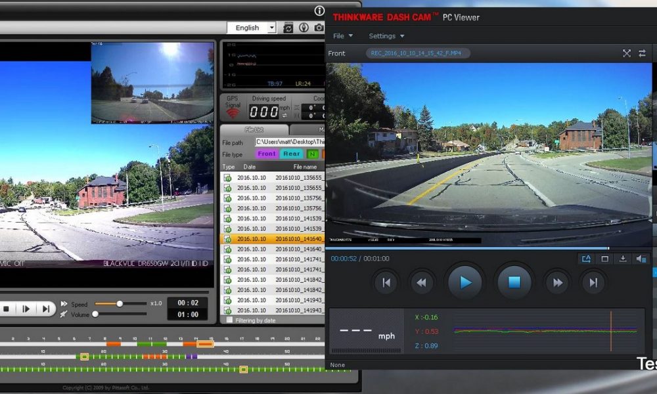Screen dimensions: 657x394
Task: Click the BlackVue G-sensor graph panel
Action: tap(273, 65)
